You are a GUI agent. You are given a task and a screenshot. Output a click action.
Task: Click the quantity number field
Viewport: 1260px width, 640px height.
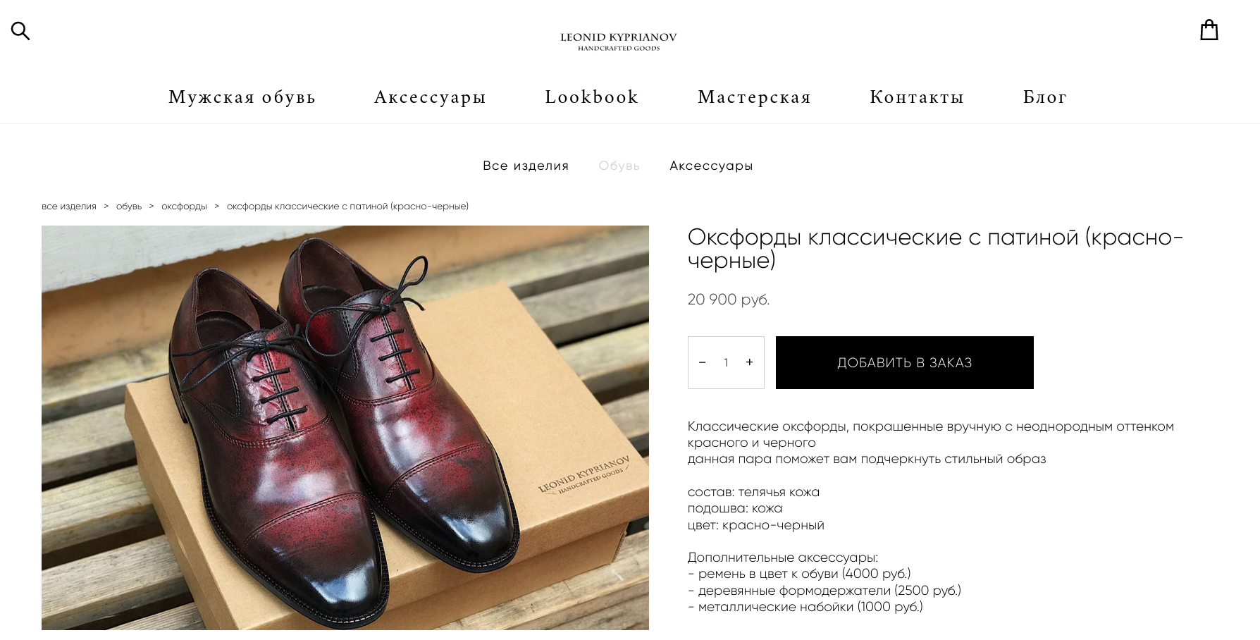(726, 362)
